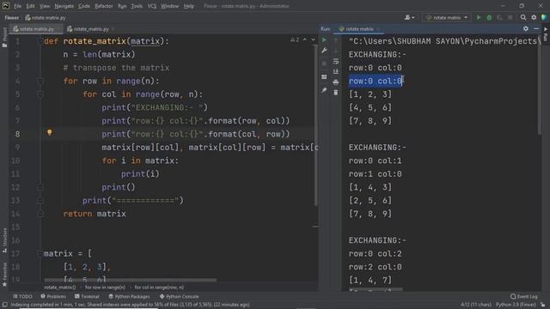Open the View menu
The width and height of the screenshot is (550, 309).
pos(45,6)
